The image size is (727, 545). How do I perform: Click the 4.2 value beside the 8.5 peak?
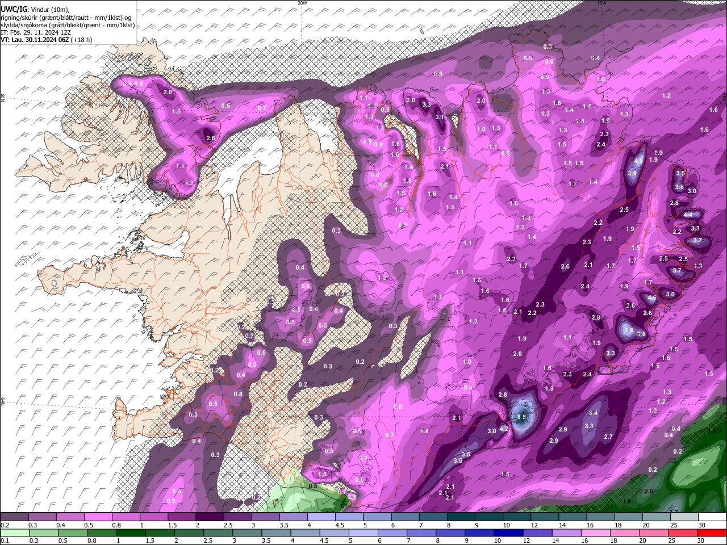[503, 429]
